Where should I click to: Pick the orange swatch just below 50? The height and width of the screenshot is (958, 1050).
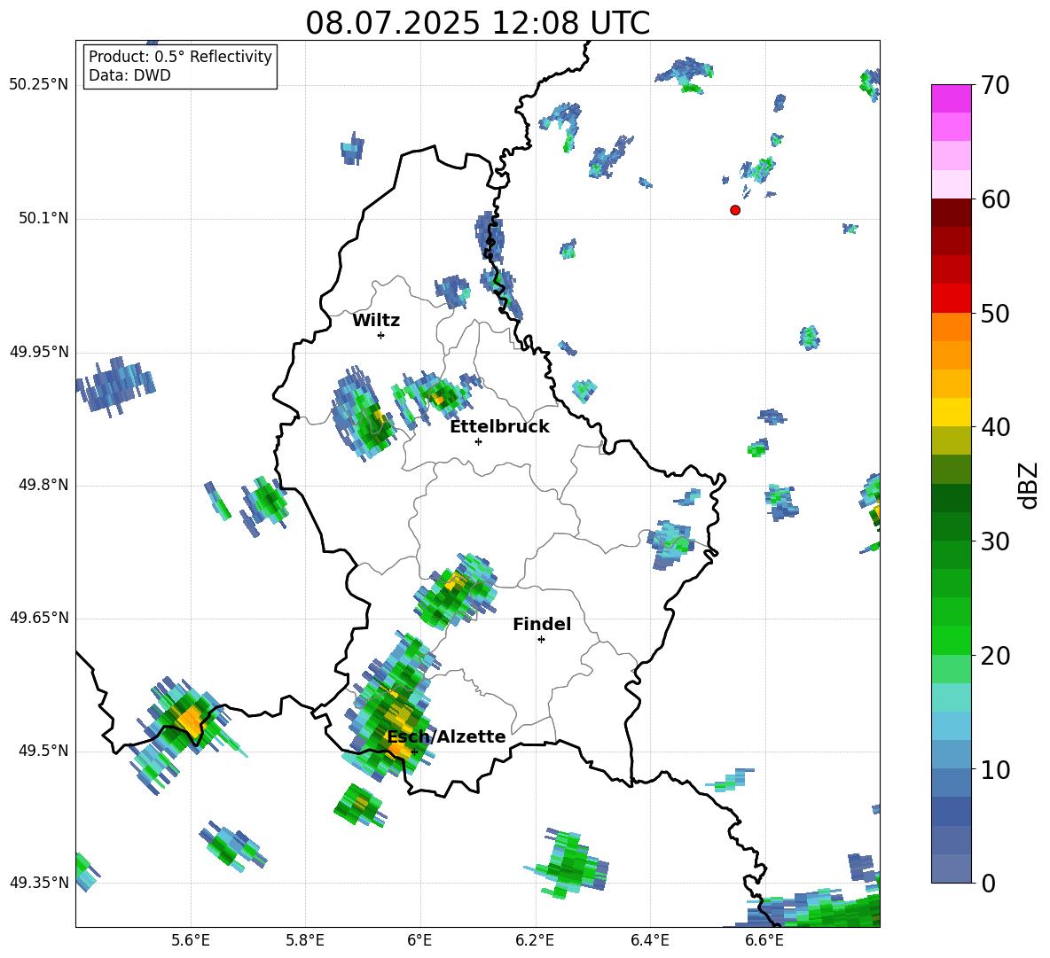point(951,327)
